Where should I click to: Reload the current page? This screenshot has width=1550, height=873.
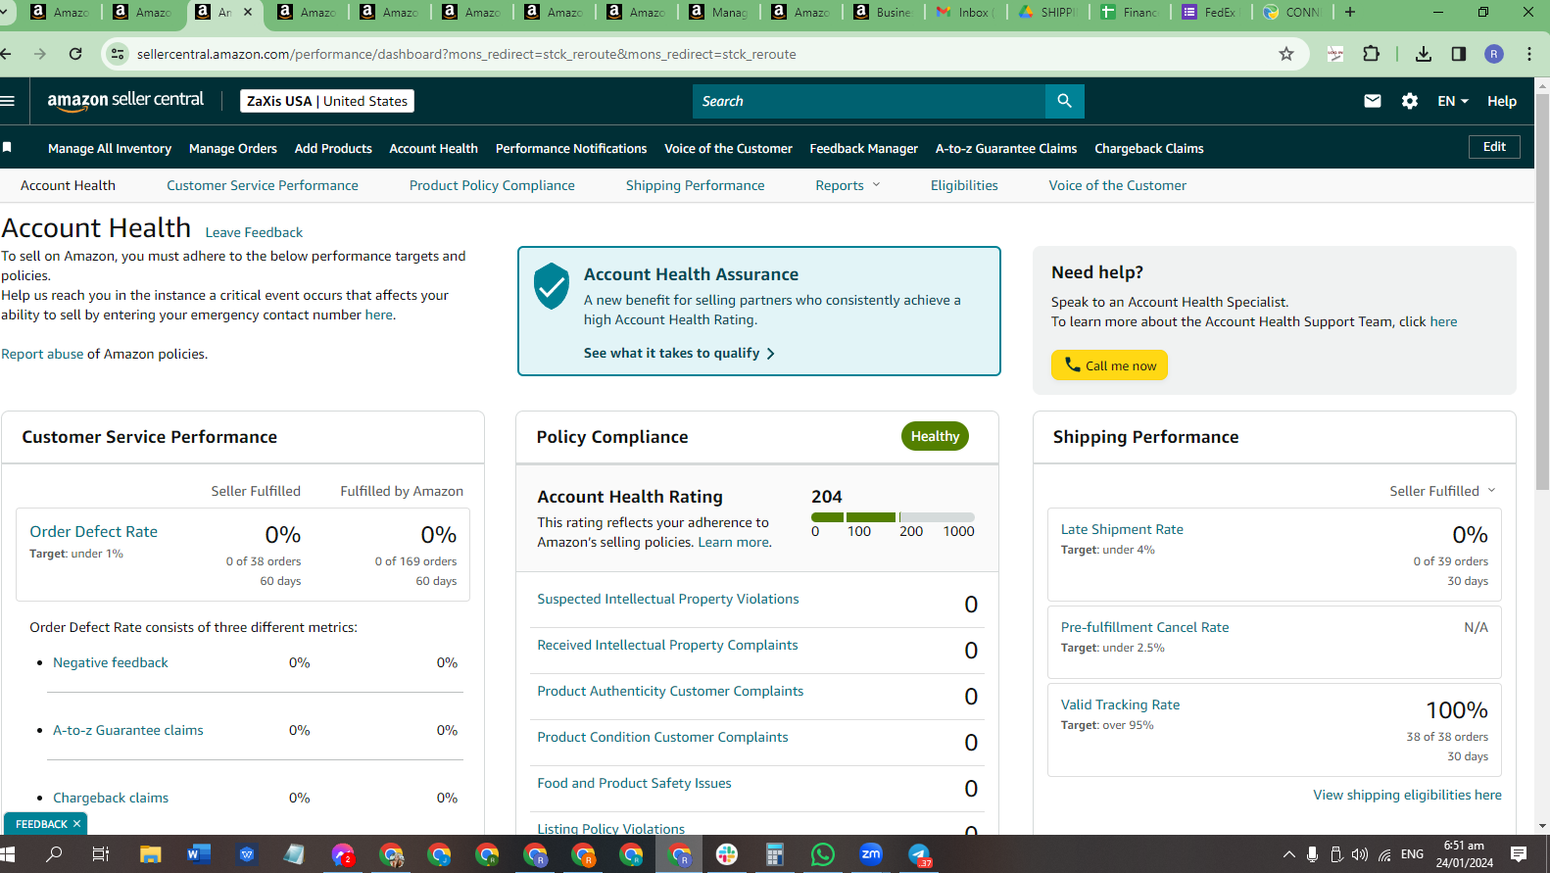coord(75,54)
